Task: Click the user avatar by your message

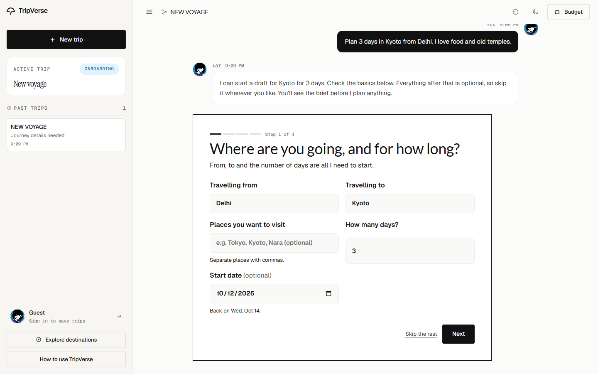Action: [531, 28]
